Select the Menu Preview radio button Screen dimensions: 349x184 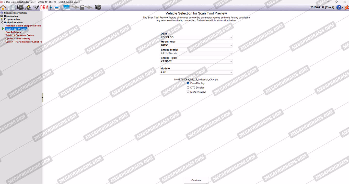(188, 92)
